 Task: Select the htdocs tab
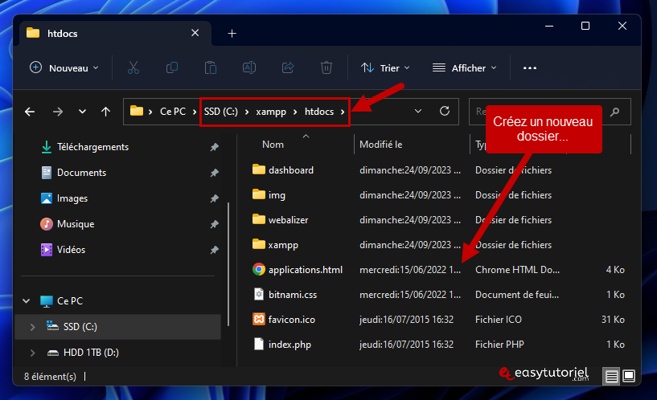point(113,34)
